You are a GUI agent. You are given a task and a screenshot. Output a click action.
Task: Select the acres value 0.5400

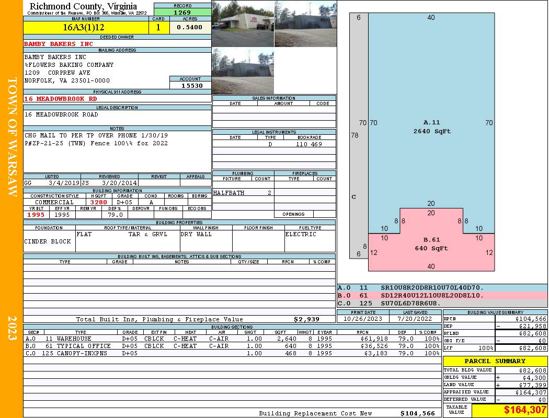click(x=189, y=28)
